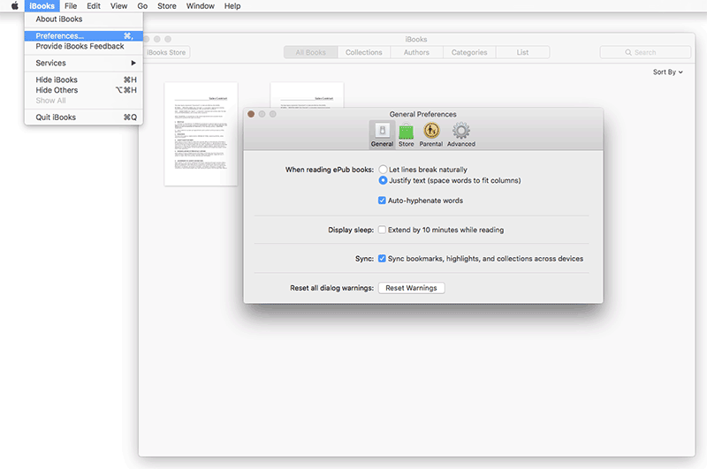Open the Apple menu
Screen dimensions: 707x469
coord(14,6)
